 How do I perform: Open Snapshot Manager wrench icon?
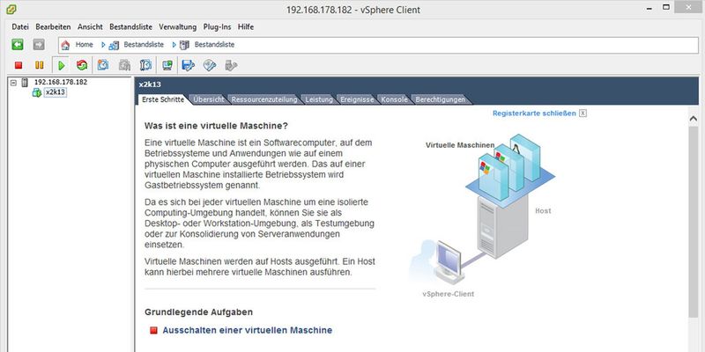(x=145, y=65)
